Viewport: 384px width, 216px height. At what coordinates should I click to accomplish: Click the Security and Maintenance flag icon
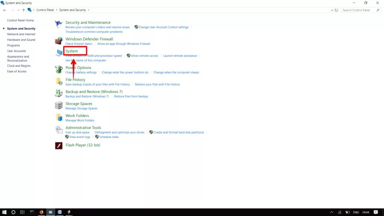pos(58,24)
